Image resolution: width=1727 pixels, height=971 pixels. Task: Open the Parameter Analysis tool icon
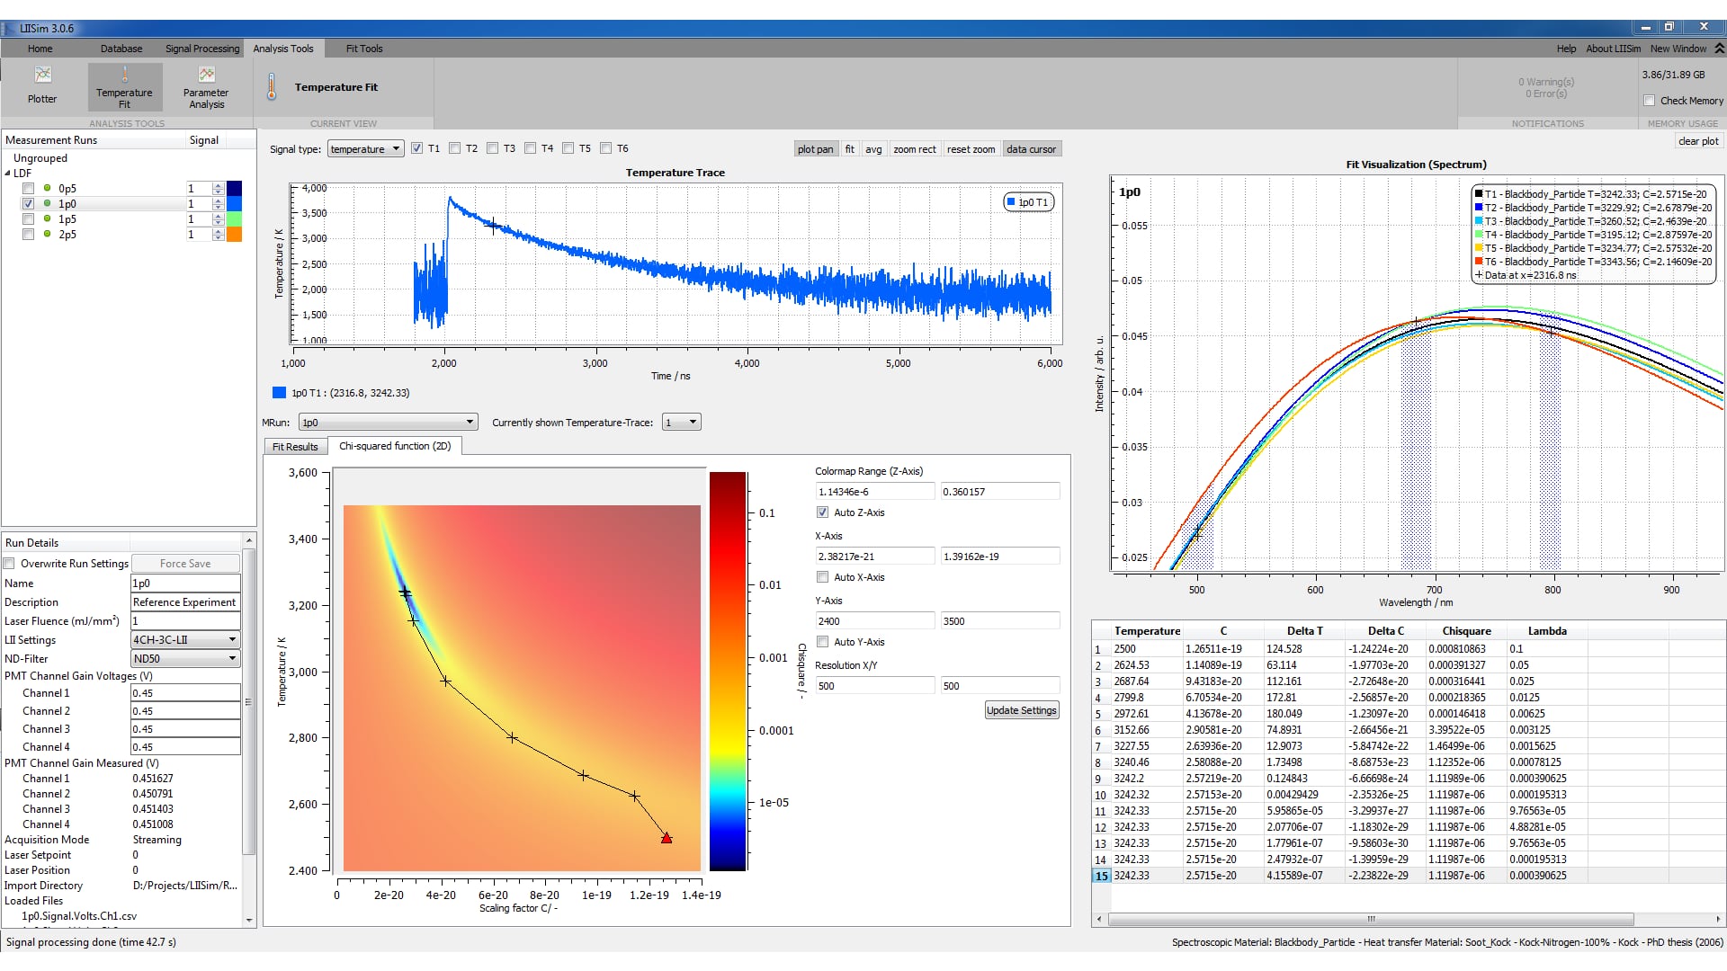click(206, 76)
